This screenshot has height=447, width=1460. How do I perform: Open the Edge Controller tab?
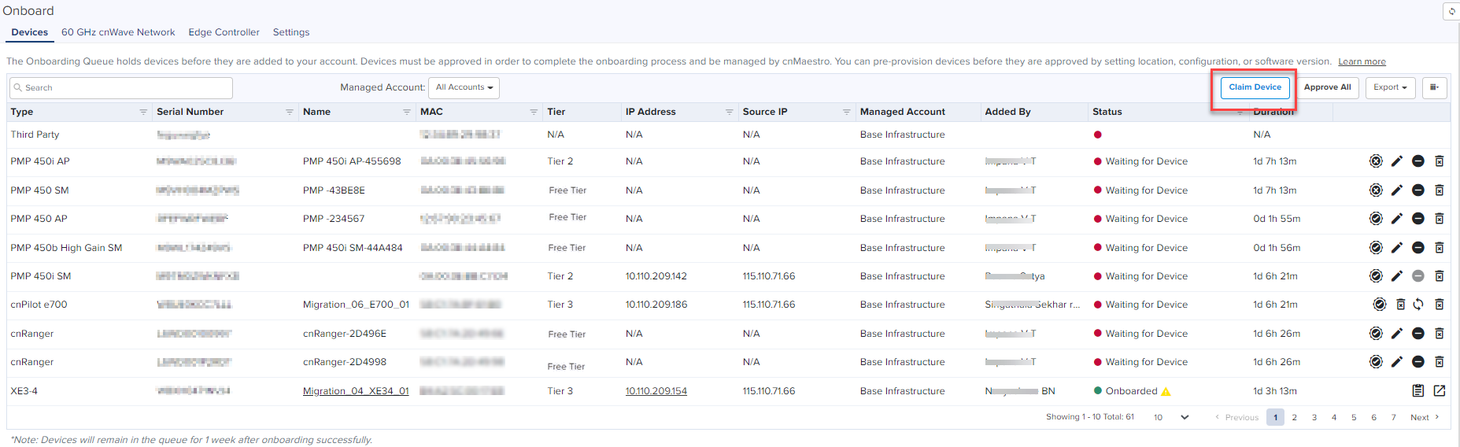point(224,32)
